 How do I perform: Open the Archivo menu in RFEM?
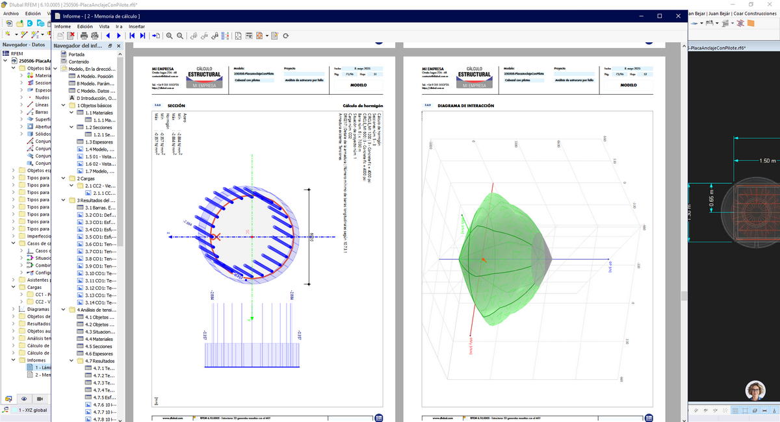coord(11,13)
